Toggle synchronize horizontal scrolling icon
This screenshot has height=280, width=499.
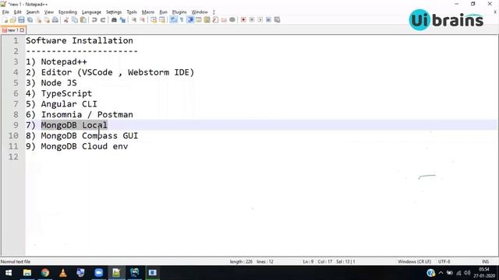pyautogui.click(x=162, y=19)
